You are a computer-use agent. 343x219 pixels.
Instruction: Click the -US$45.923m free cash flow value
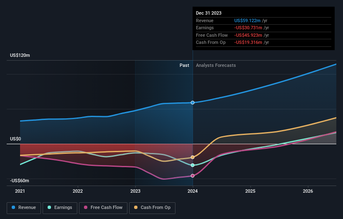pyautogui.click(x=248, y=35)
